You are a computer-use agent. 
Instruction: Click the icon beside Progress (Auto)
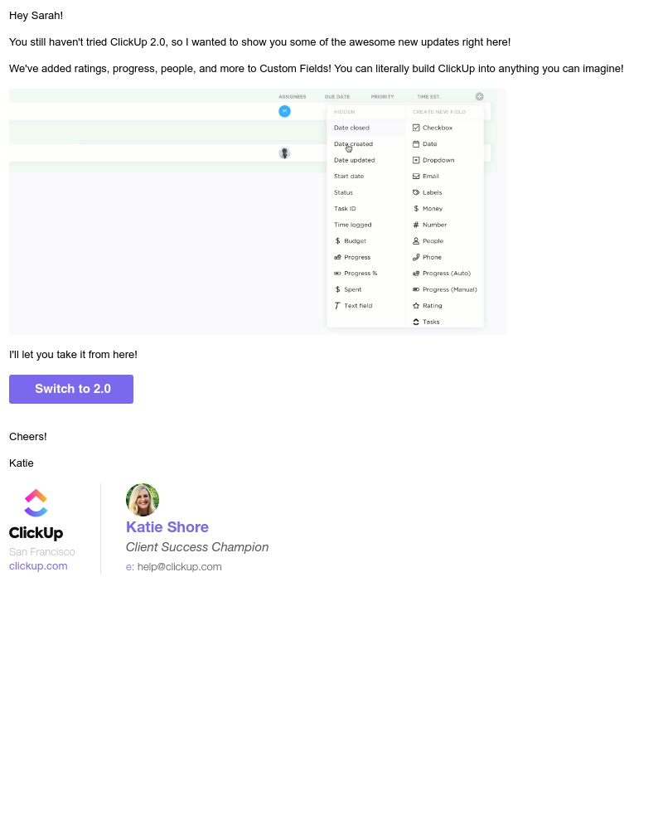(x=416, y=274)
